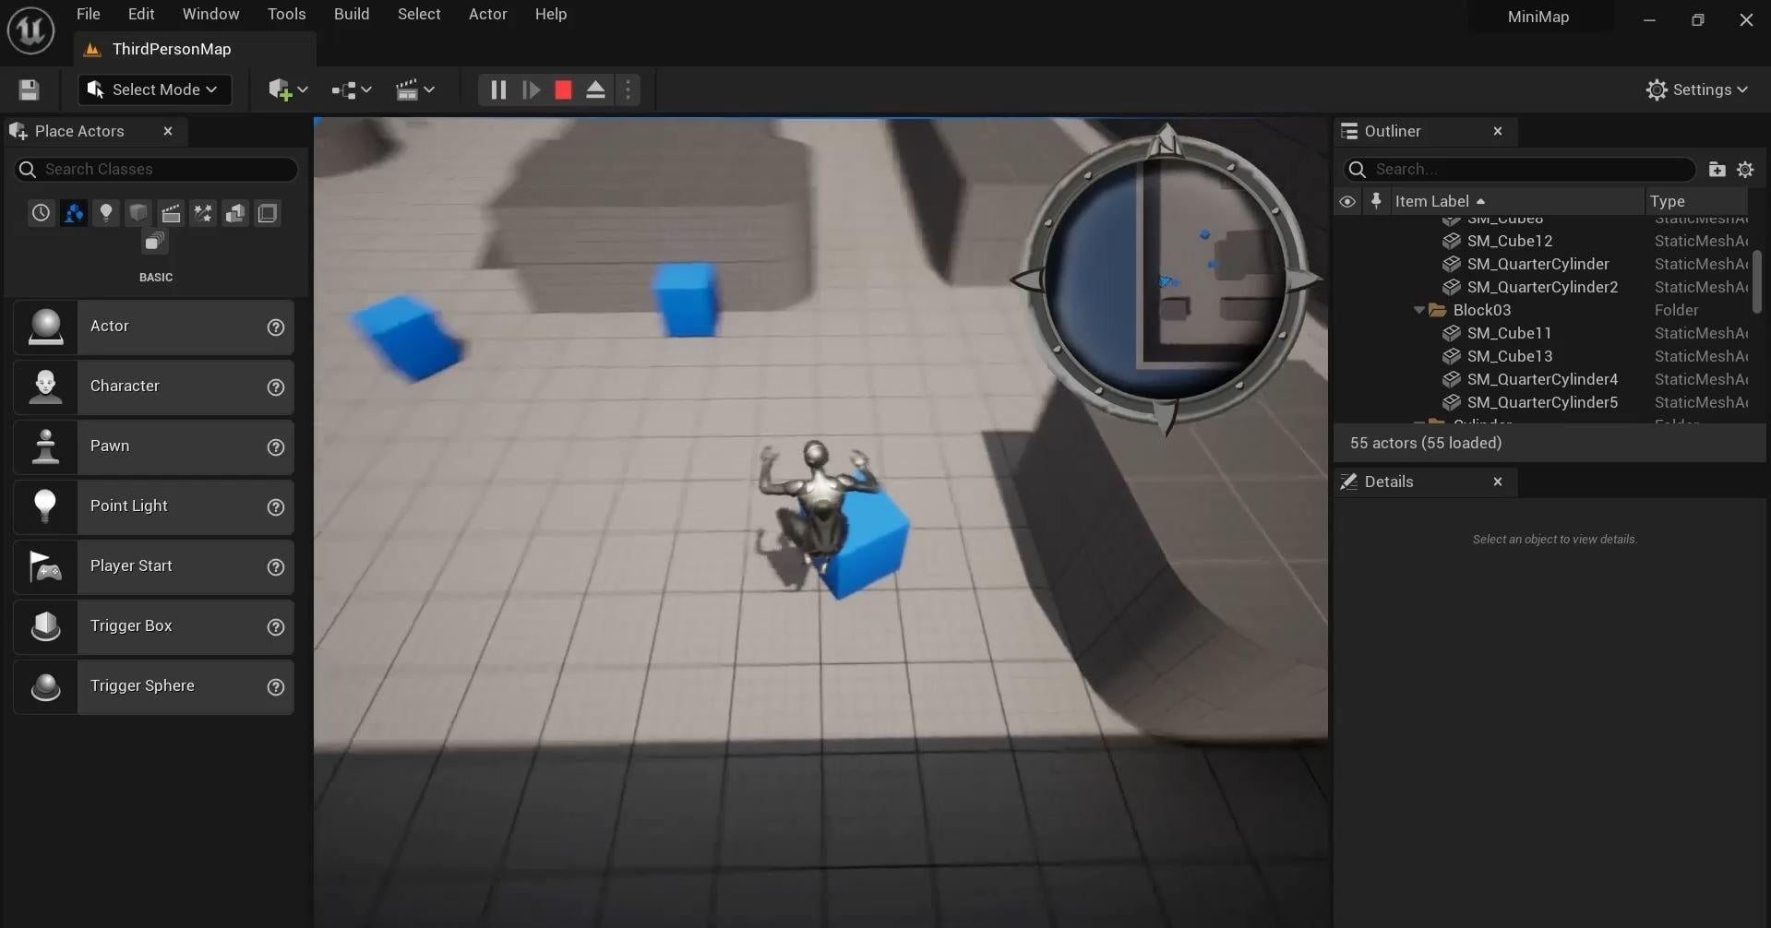Screen dimensions: 1771x928
Task: Sort Outliner by Item Label
Action: [x=1516, y=201]
